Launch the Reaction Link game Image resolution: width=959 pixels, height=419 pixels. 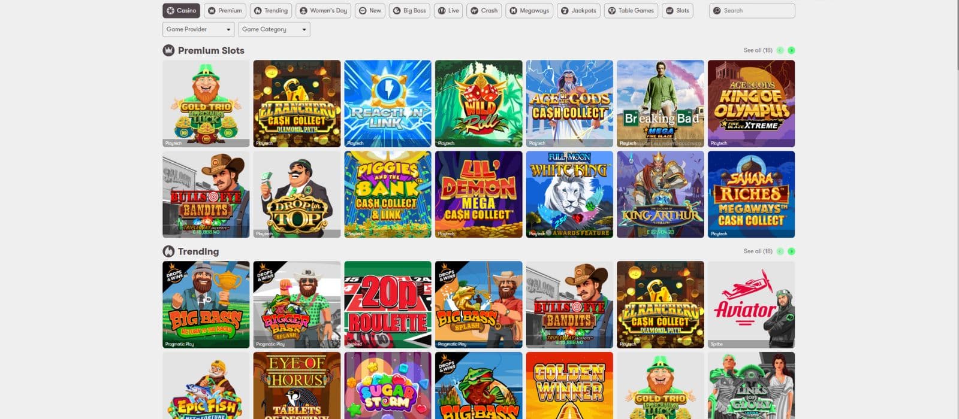click(x=388, y=104)
